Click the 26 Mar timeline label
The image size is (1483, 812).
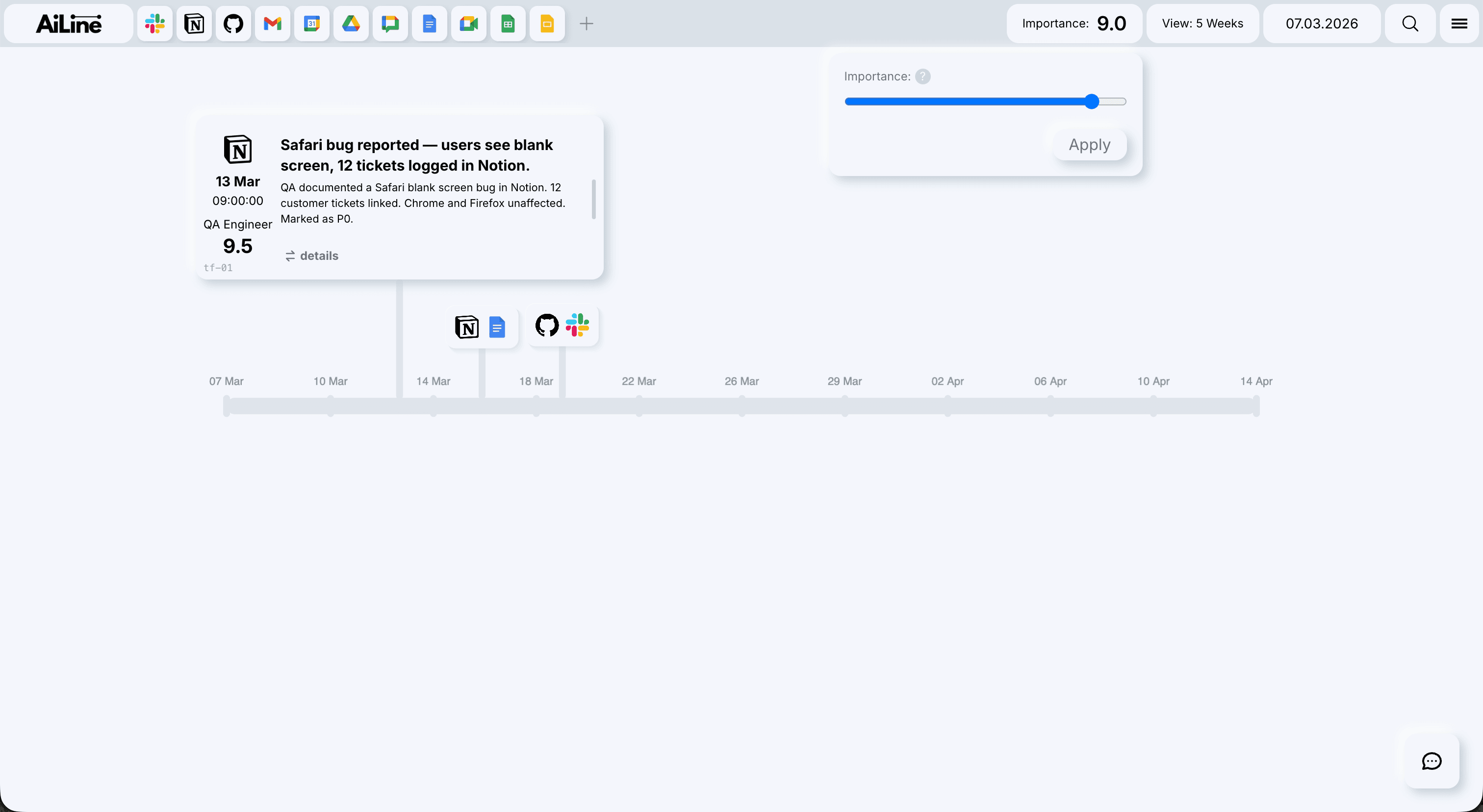coord(741,381)
